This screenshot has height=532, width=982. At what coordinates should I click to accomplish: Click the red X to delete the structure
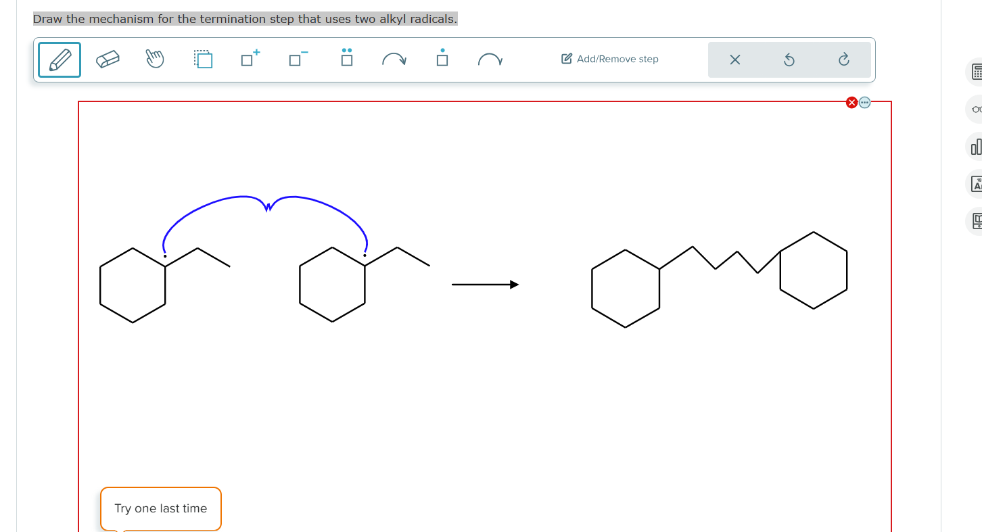point(851,102)
